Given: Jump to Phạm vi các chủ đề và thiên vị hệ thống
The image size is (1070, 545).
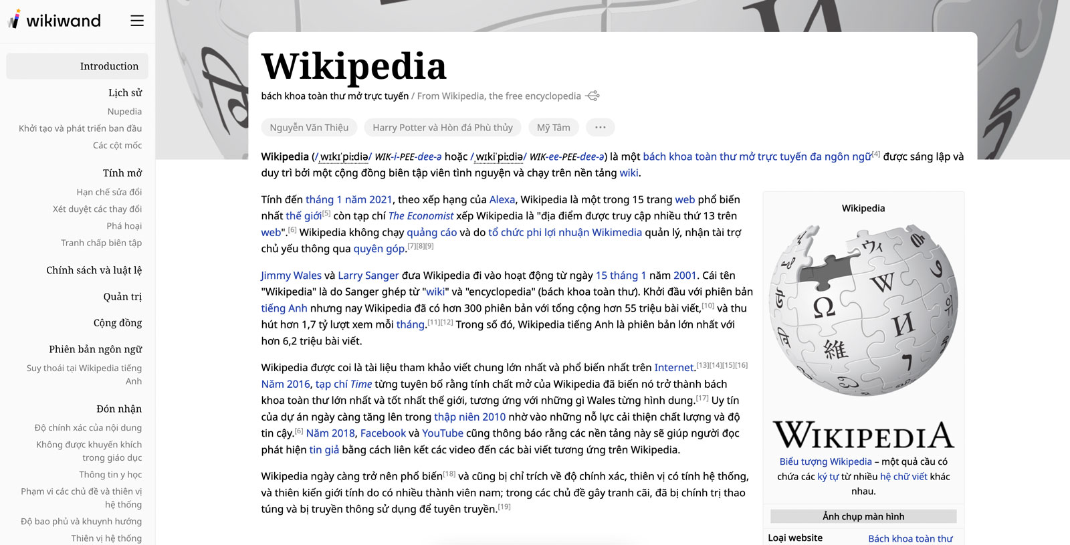Looking at the screenshot, I should pos(81,498).
